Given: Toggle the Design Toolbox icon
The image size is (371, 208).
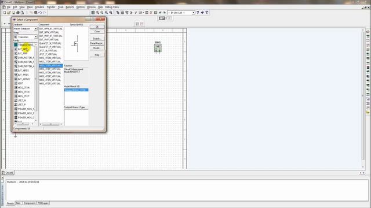Looking at the screenshot, I should coord(118,13).
